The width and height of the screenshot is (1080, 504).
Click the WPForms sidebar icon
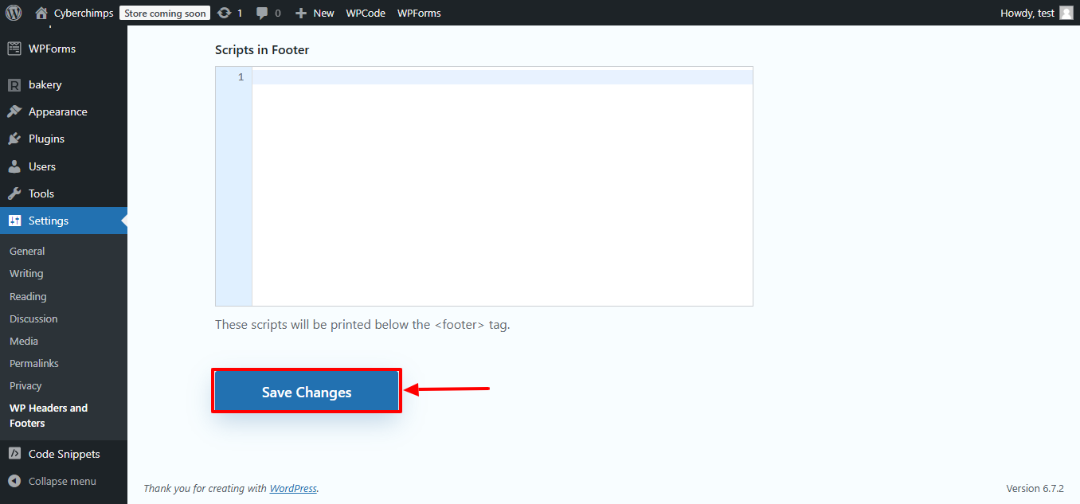(14, 49)
